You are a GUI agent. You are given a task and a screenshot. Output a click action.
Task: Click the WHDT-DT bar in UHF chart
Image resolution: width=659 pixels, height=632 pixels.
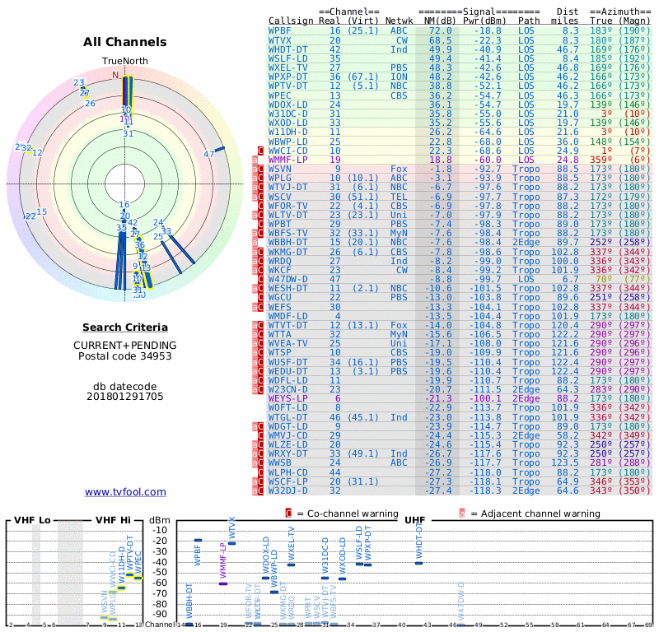pyautogui.click(x=418, y=563)
